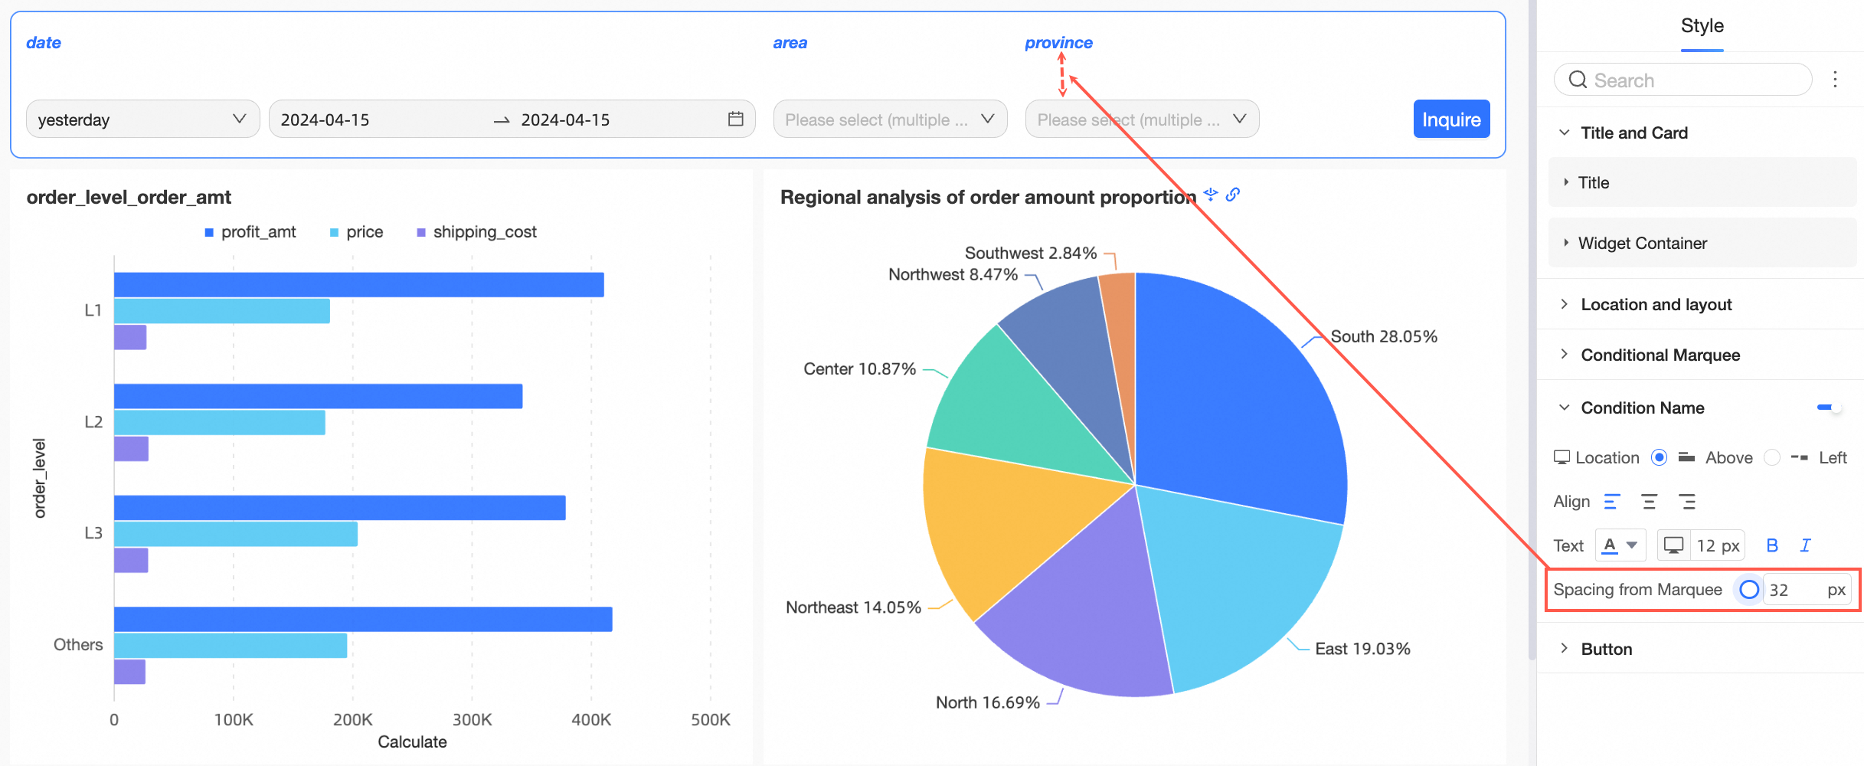Click the circle icon beside Spacing from Marquee
Image resolution: width=1864 pixels, height=766 pixels.
pyautogui.click(x=1749, y=590)
